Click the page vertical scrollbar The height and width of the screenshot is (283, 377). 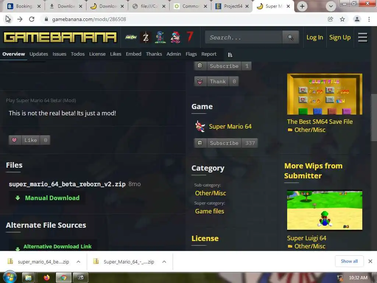click(374, 118)
